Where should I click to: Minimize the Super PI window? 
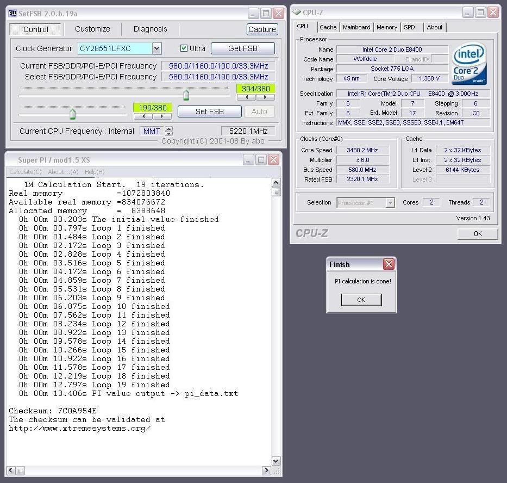[x=248, y=159]
